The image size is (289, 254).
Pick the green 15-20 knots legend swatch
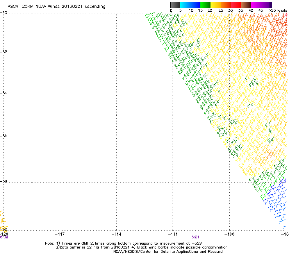tap(205, 5)
